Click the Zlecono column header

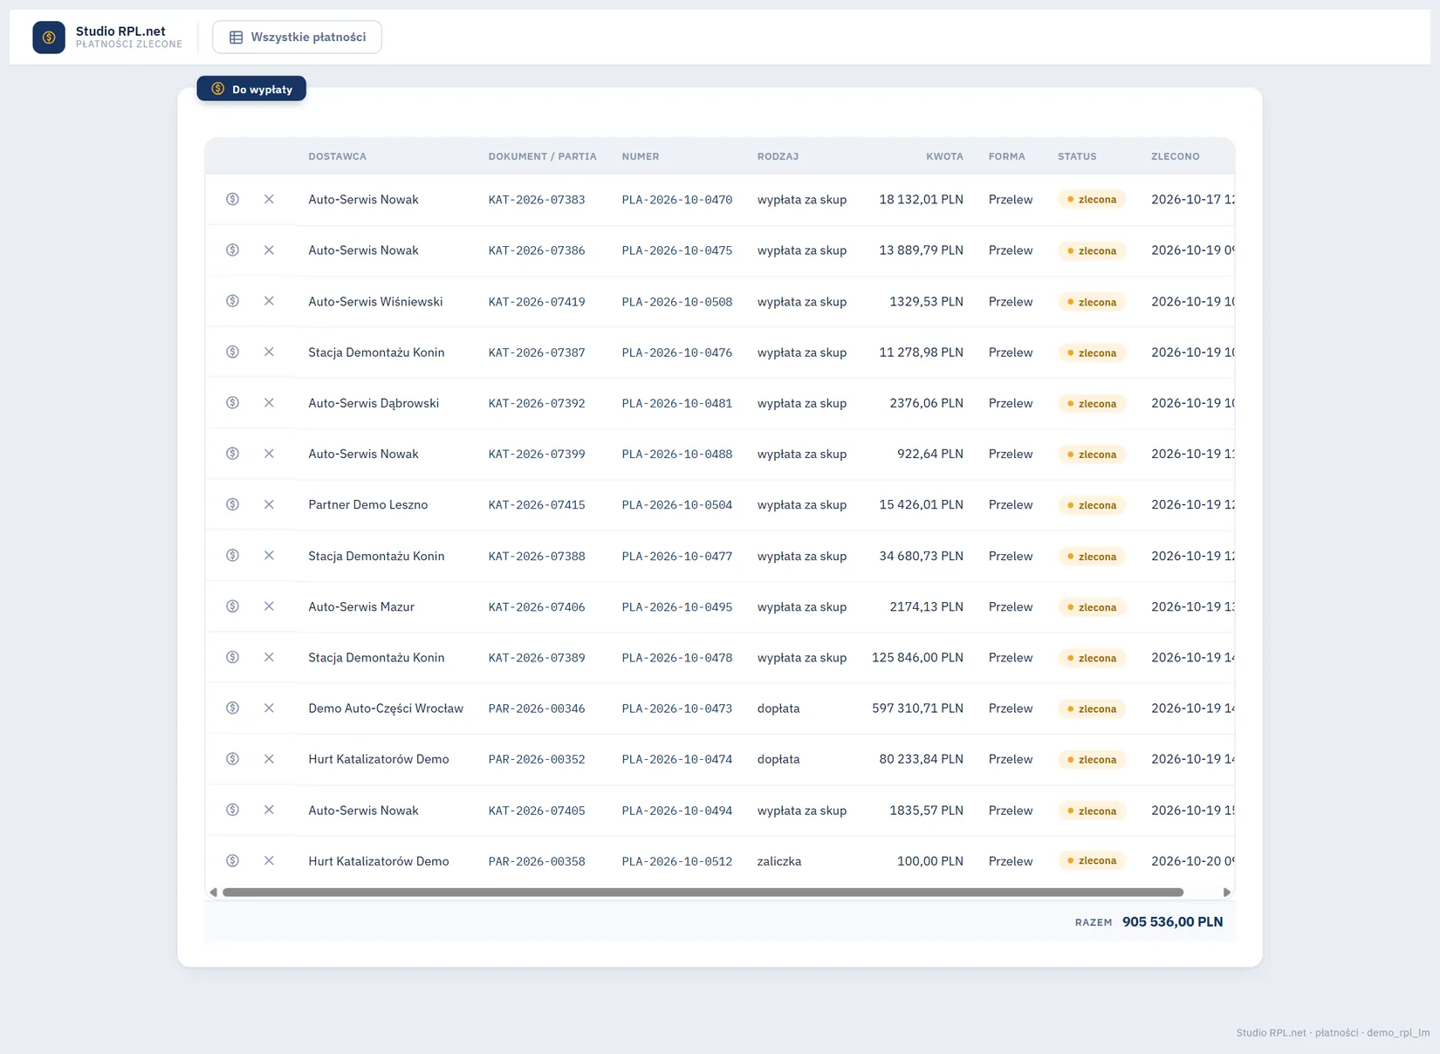pos(1175,156)
